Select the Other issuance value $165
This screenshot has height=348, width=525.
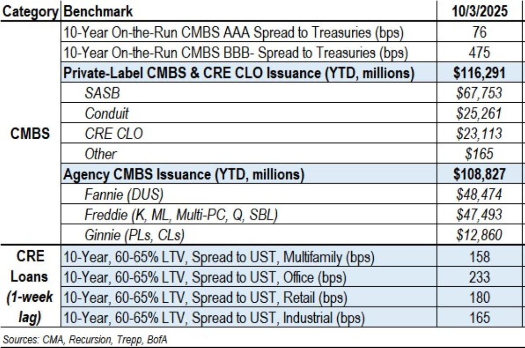(479, 154)
